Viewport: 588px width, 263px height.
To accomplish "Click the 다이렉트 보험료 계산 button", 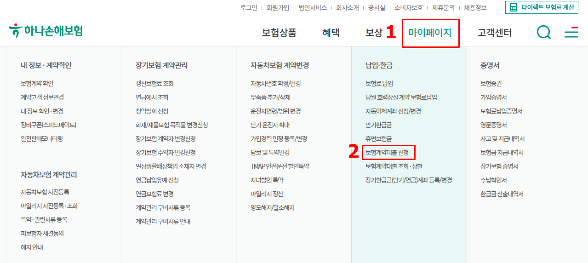I will click(542, 7).
